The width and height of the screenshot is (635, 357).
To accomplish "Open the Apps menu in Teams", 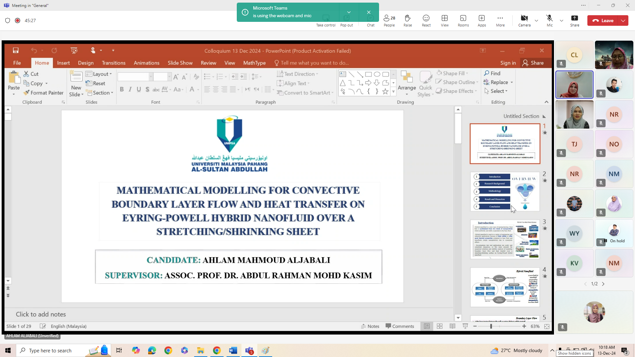I will coord(482,20).
